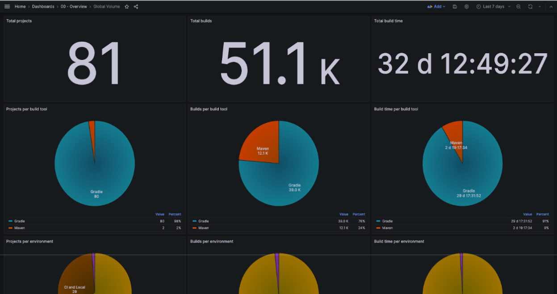The image size is (557, 294).
Task: Sort the Builds per build tool legend by Percent
Action: click(359, 214)
